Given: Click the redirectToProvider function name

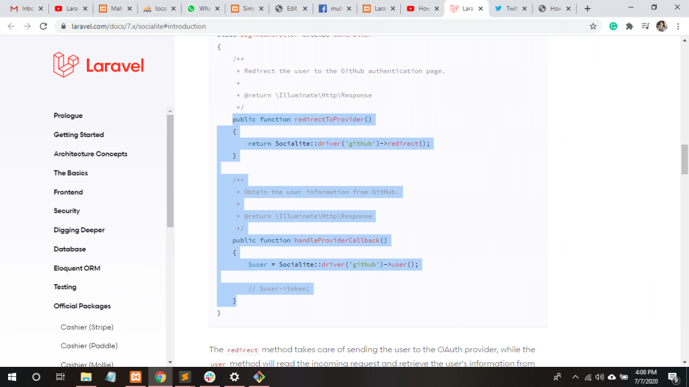Looking at the screenshot, I should point(329,120).
